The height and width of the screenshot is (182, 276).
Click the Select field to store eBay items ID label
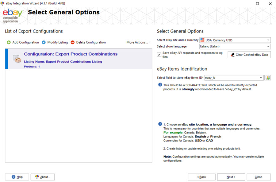(x=180, y=78)
